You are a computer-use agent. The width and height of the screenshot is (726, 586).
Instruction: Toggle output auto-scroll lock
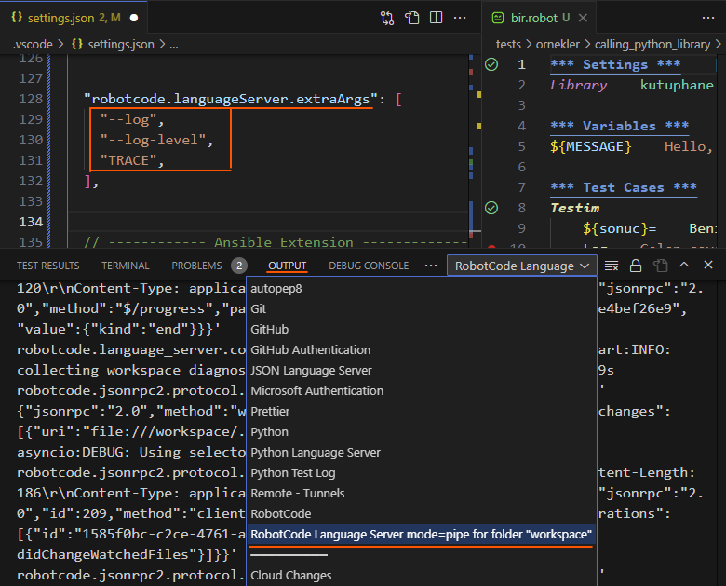636,266
